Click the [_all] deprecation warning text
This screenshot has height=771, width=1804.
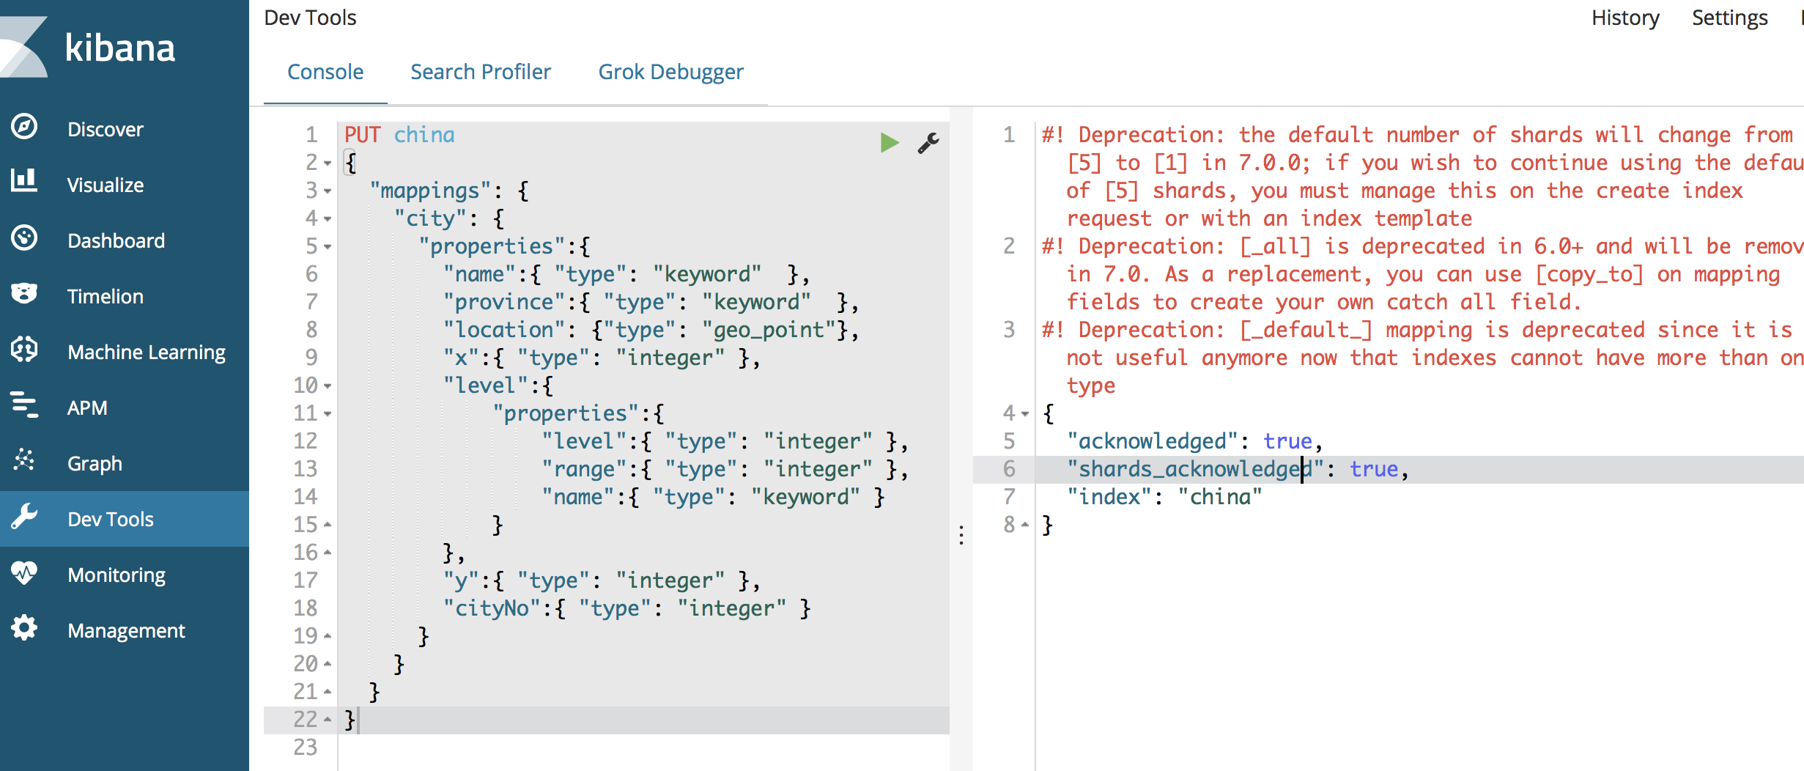(x=1422, y=274)
